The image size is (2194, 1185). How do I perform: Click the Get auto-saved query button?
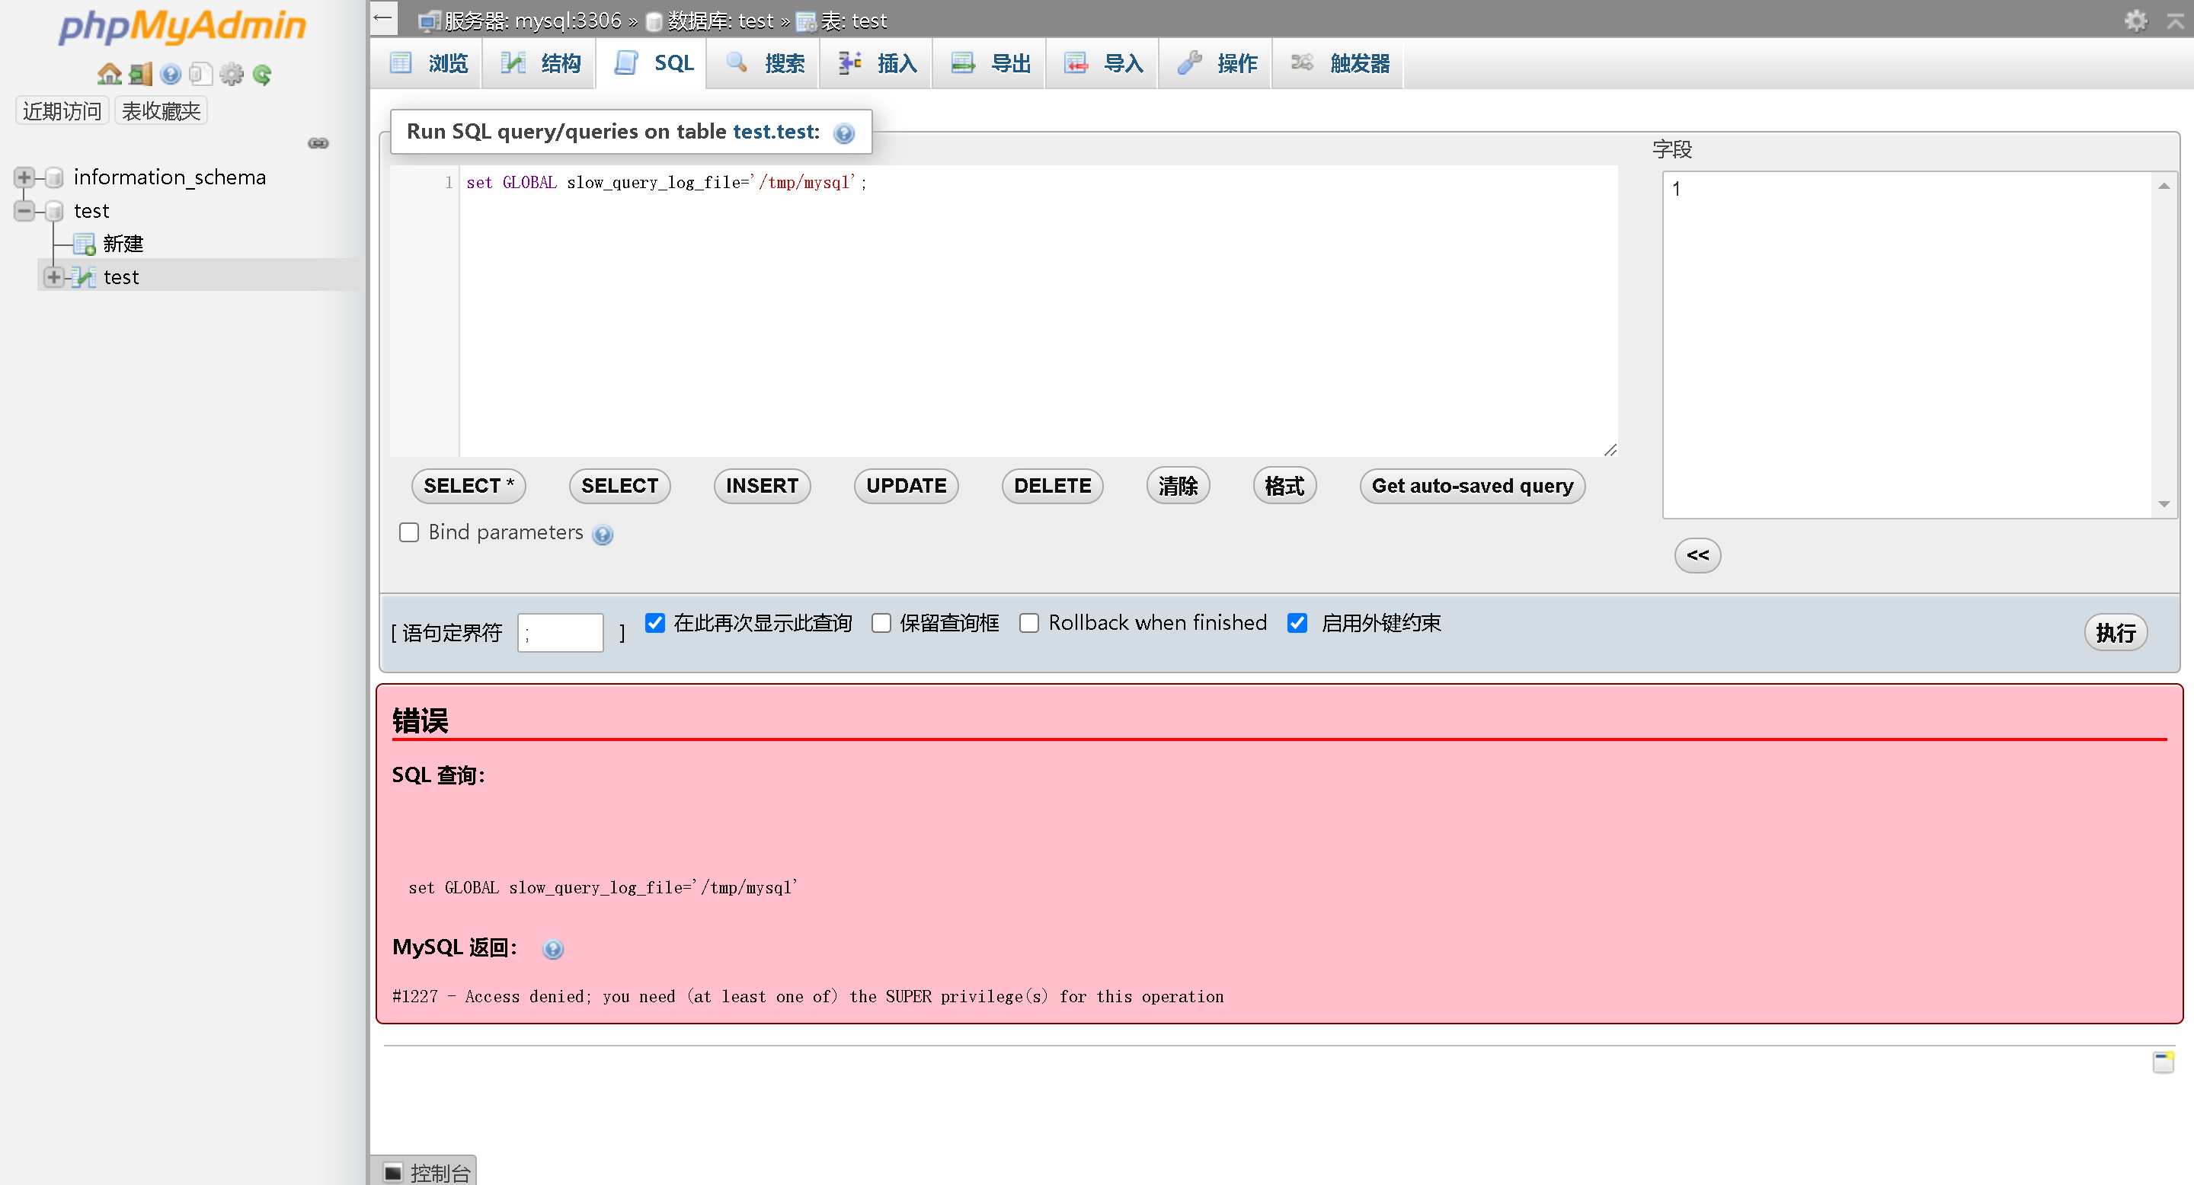click(1471, 486)
